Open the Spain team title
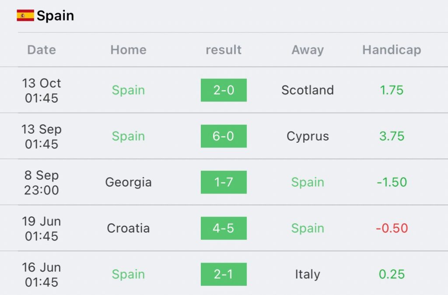 (x=56, y=15)
